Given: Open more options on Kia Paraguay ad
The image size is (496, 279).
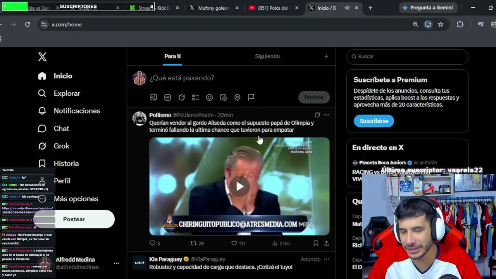Looking at the screenshot, I should click(x=326, y=259).
